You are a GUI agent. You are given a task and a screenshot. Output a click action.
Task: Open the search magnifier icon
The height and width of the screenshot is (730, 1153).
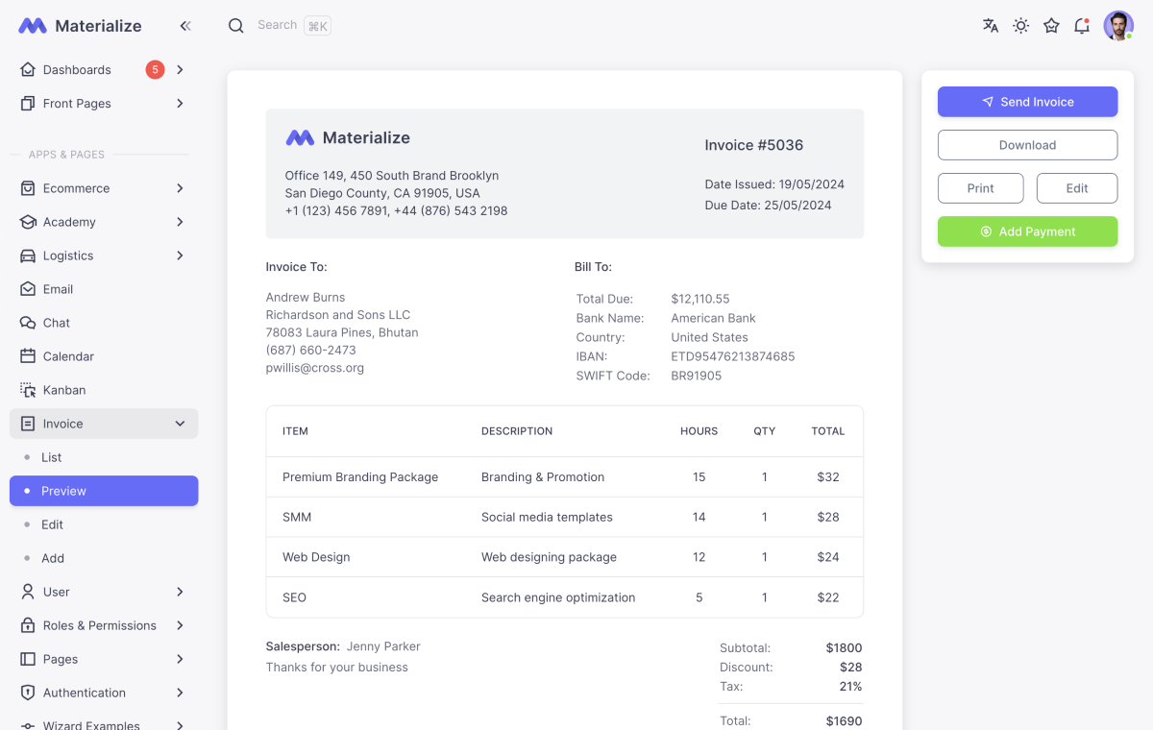point(236,26)
